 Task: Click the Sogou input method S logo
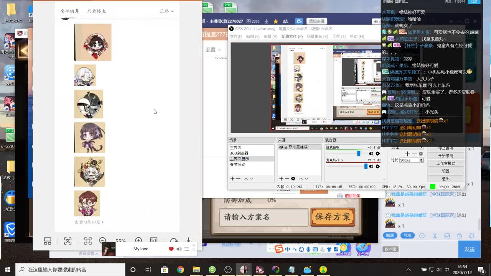pyautogui.click(x=278, y=249)
